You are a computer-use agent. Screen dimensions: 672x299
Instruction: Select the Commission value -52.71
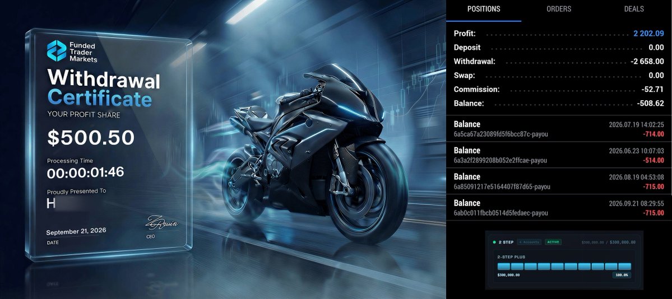pos(653,90)
